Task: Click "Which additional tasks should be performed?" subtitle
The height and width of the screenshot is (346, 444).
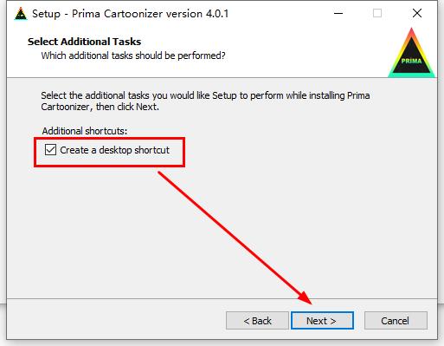Action: tap(133, 55)
